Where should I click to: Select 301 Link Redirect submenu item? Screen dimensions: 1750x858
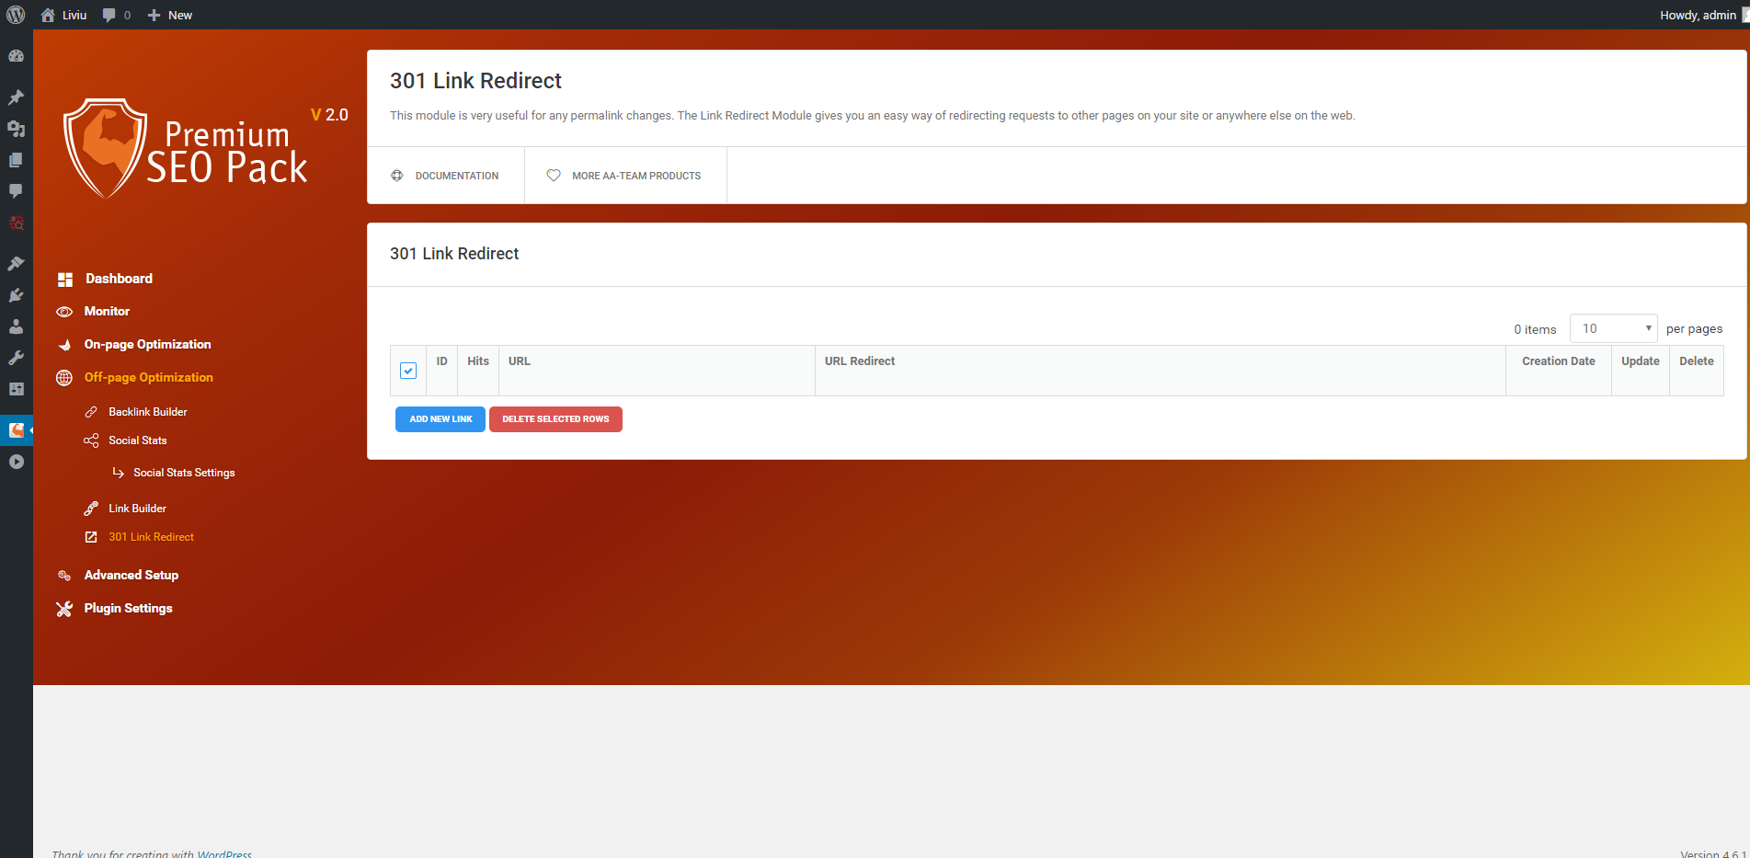pyautogui.click(x=151, y=537)
